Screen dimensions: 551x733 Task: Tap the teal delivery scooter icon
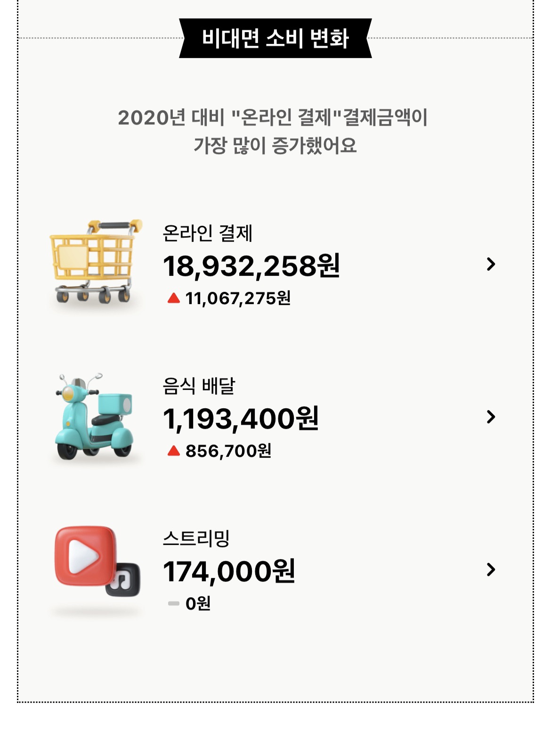(94, 416)
